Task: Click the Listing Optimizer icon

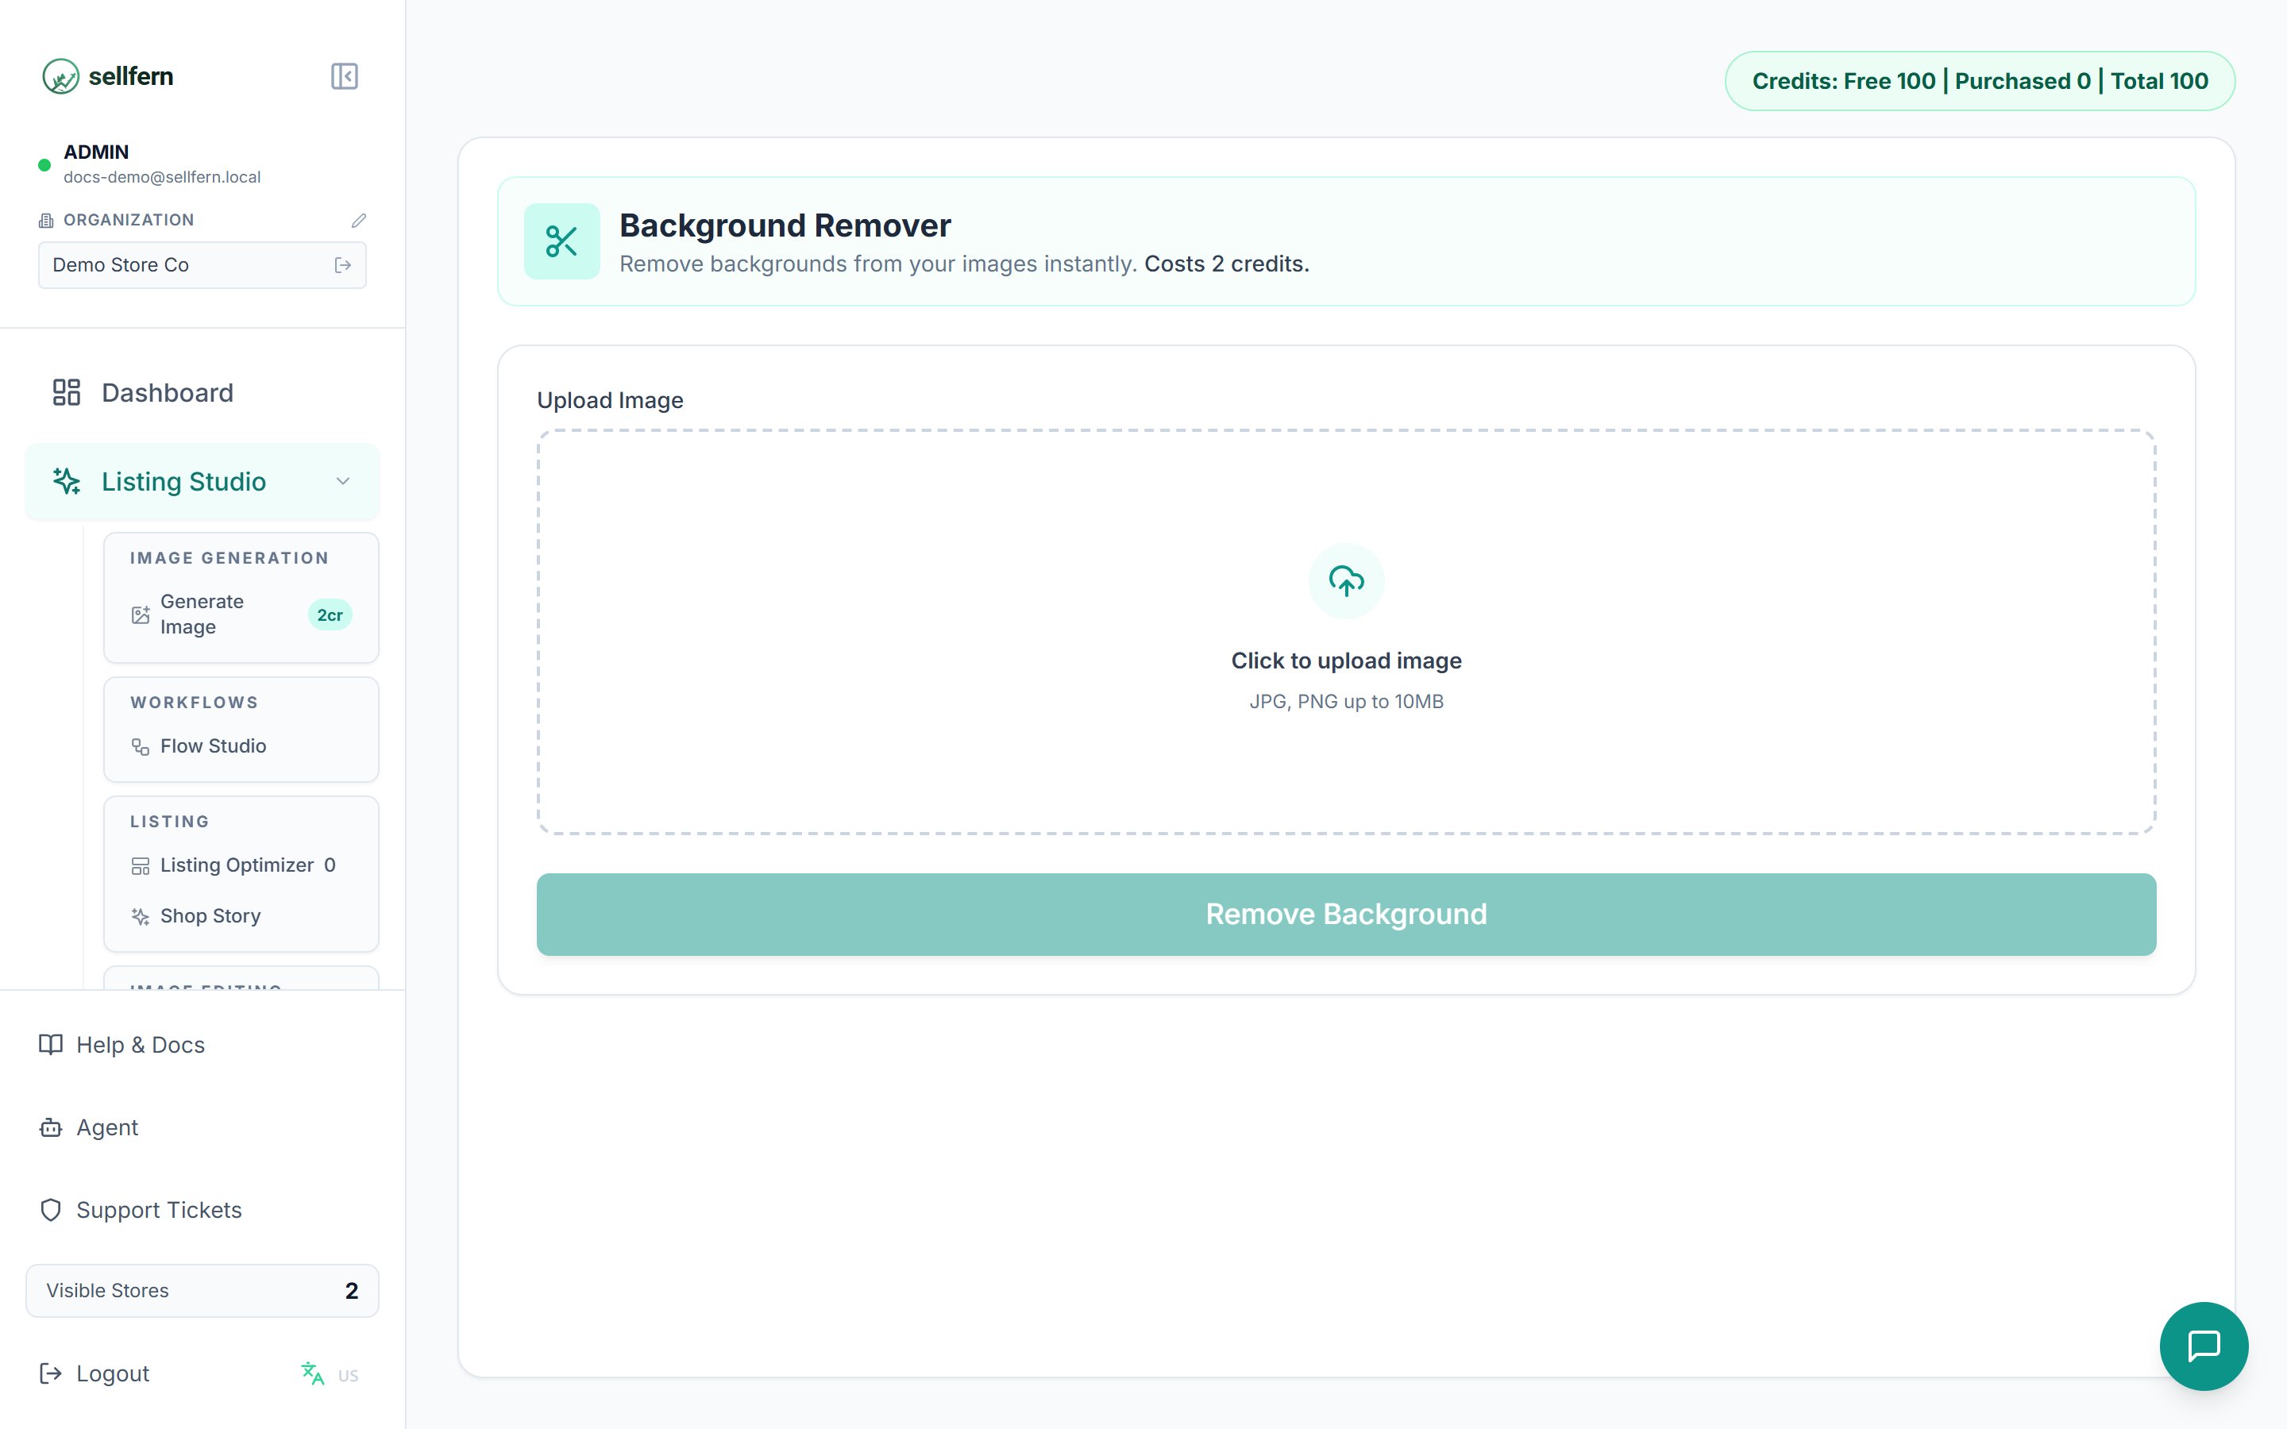Action: coord(140,865)
